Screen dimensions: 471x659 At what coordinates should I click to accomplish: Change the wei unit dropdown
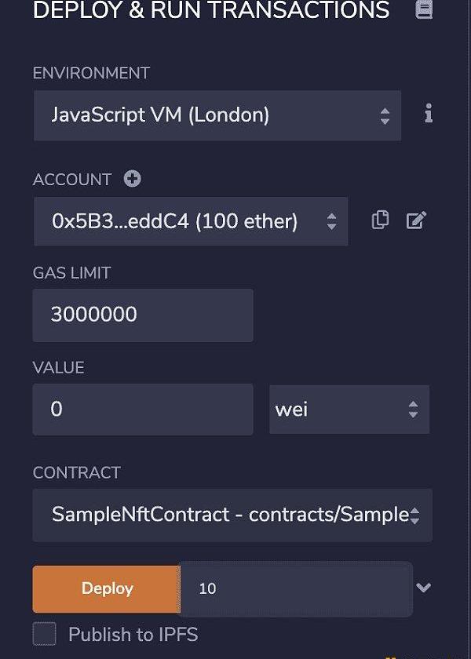(349, 409)
